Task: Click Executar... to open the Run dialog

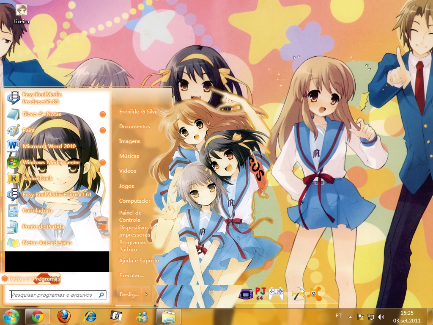Action: (132, 275)
